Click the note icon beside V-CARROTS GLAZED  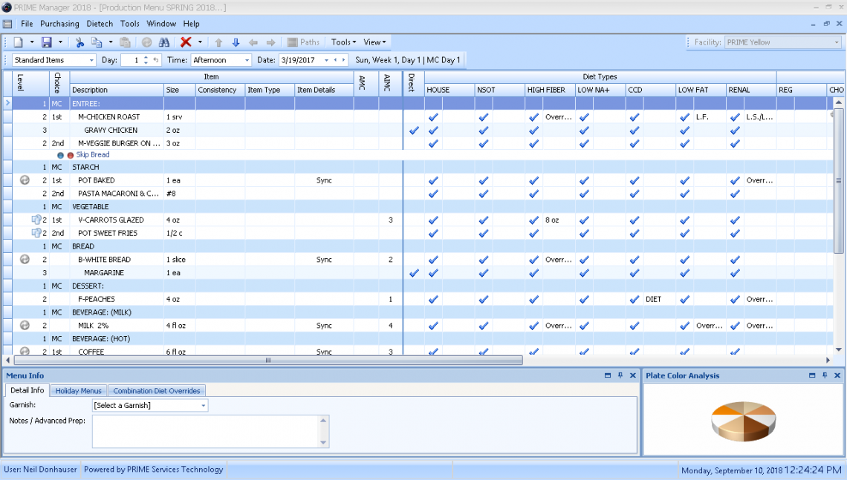point(35,219)
